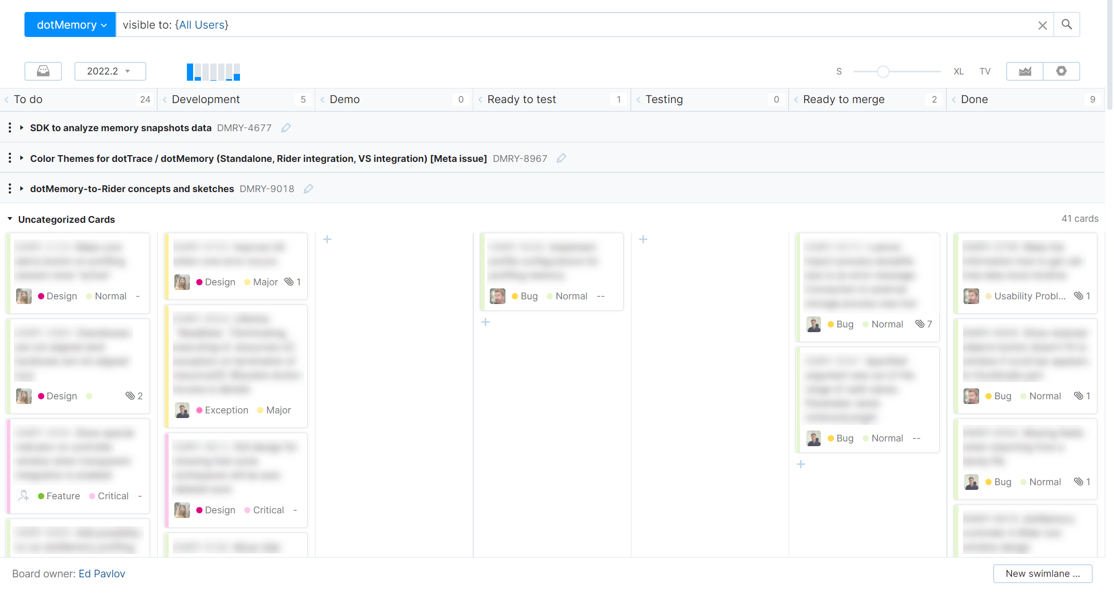Open the 2022.2 sprint dropdown
Image resolution: width=1114 pixels, height=594 pixels.
110,71
